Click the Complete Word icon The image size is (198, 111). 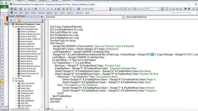click(181, 9)
